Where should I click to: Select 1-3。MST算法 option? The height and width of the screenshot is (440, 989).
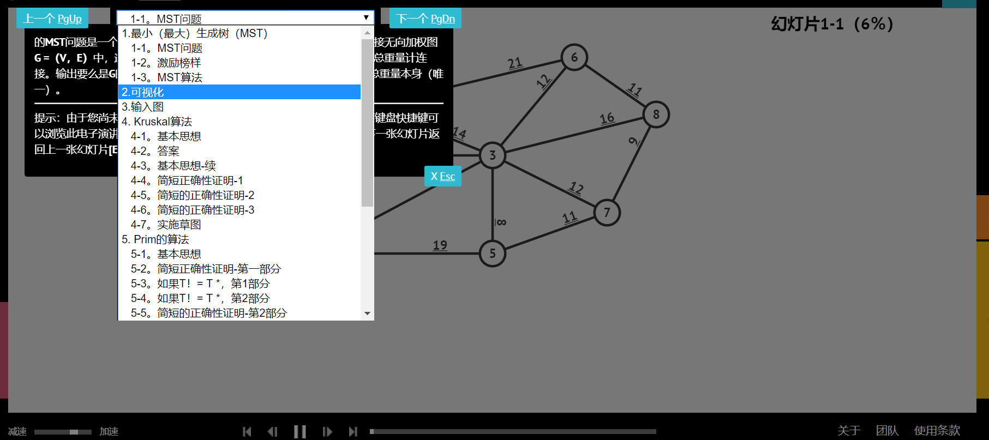click(239, 77)
